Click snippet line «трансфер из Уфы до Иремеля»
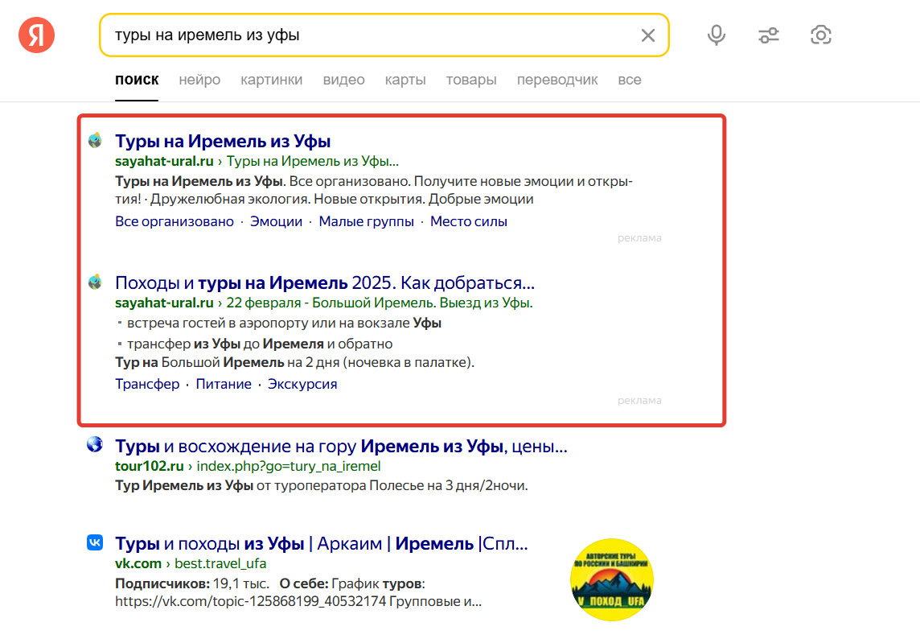The width and height of the screenshot is (920, 643). pos(260,344)
